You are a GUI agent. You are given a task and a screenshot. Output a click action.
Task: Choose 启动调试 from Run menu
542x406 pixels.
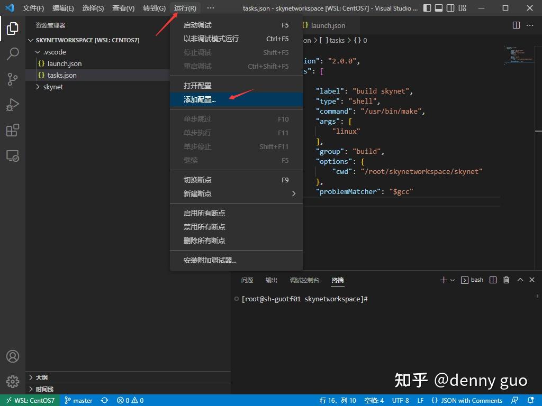pos(236,25)
